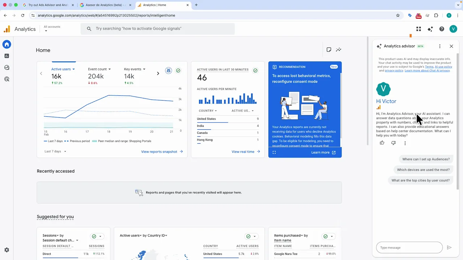
Task: Open the Google apps grid in the Analytics header
Action: click(419, 29)
